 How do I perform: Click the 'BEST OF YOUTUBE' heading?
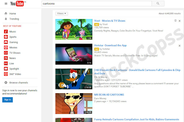tap(12, 26)
